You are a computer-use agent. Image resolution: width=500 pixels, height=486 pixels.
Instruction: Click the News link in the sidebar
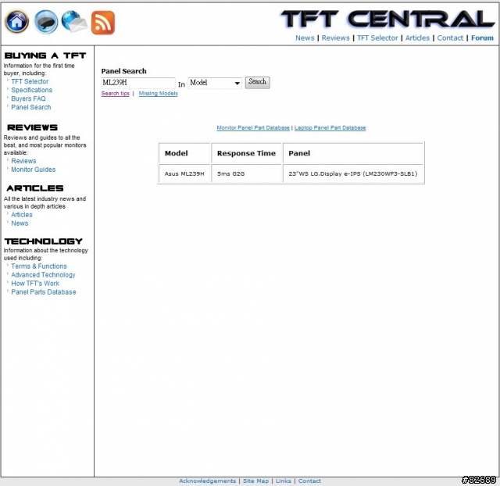20,223
